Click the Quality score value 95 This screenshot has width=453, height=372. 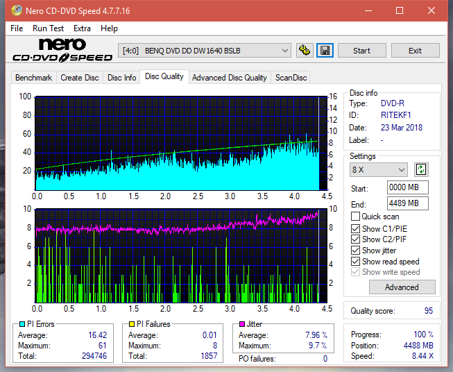tap(429, 311)
